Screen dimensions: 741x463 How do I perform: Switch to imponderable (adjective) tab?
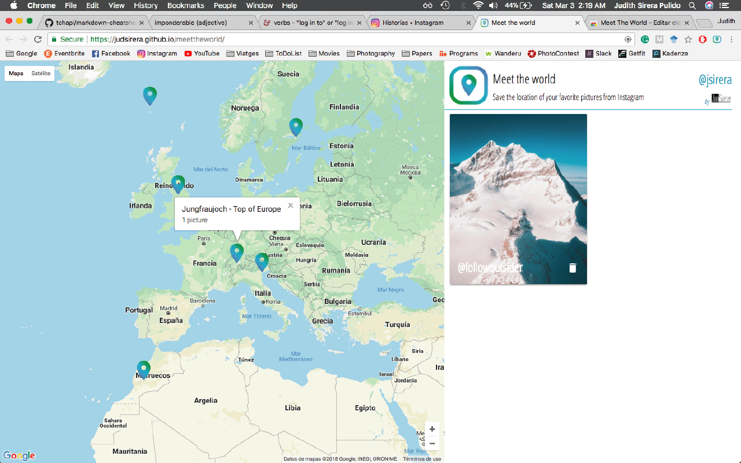click(201, 23)
